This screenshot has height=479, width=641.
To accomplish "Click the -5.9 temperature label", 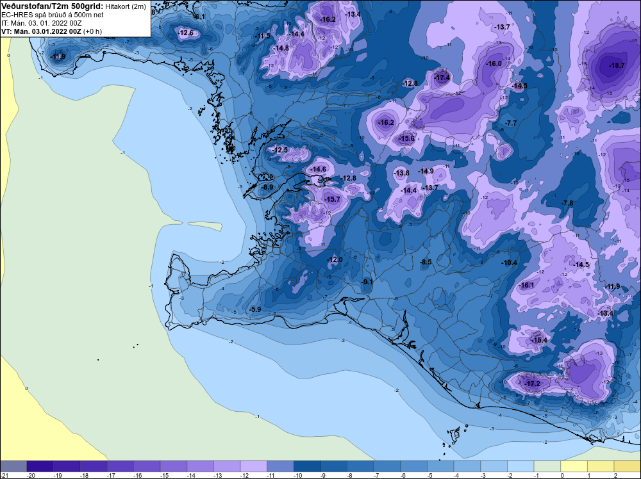I will 254,309.
